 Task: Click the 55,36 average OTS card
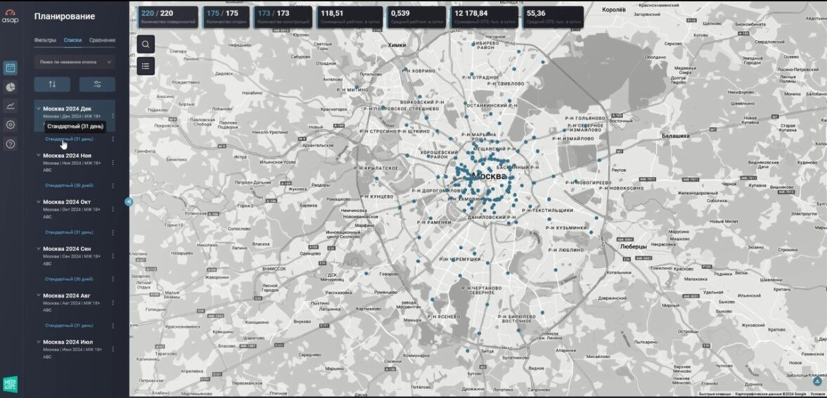coord(553,17)
